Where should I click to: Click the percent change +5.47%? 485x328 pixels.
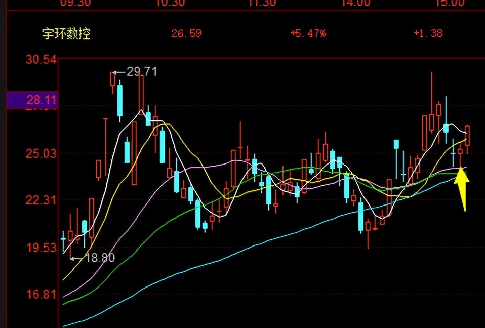pyautogui.click(x=308, y=33)
